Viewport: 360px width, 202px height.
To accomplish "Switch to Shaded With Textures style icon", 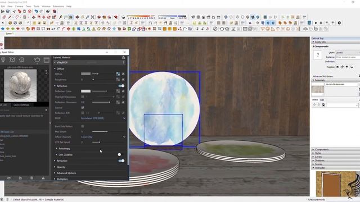I will [253, 17].
